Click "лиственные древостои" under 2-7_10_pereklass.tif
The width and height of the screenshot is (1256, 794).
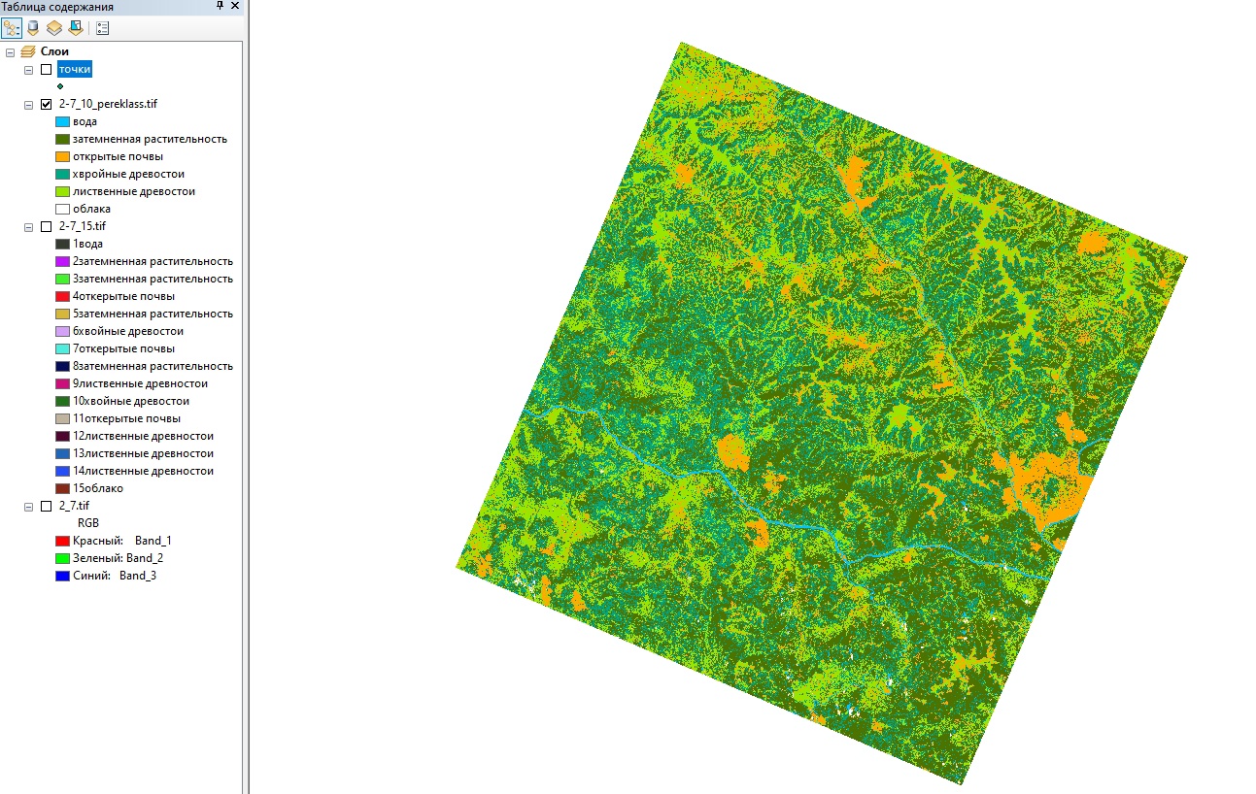pyautogui.click(x=134, y=191)
